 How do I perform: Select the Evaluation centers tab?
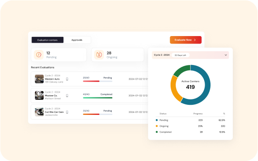(47, 40)
